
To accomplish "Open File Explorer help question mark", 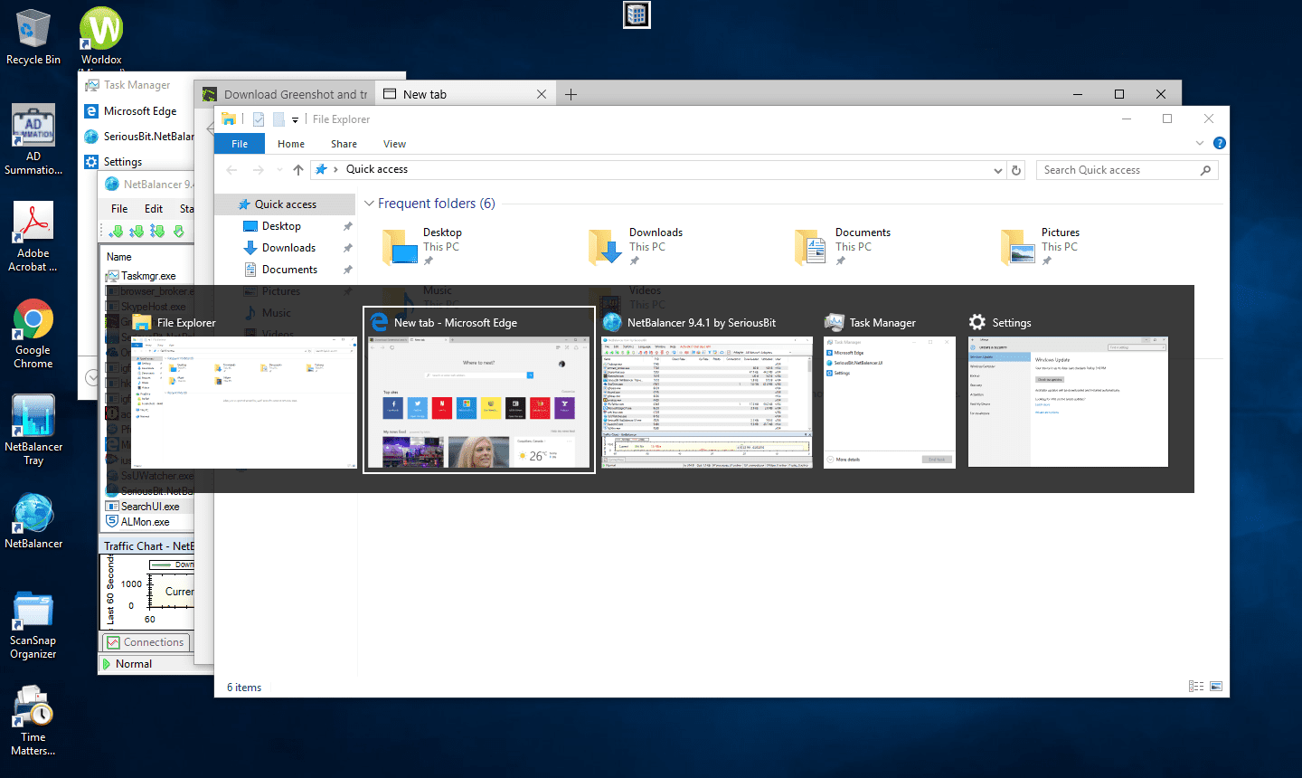I will click(1219, 143).
